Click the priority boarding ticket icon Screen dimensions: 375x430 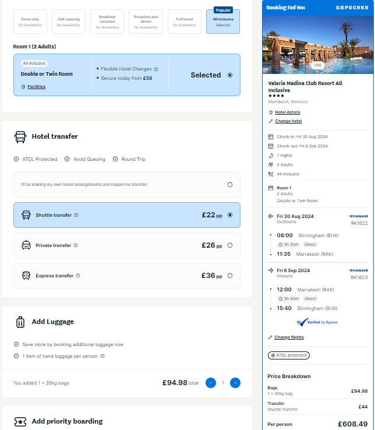click(x=20, y=422)
